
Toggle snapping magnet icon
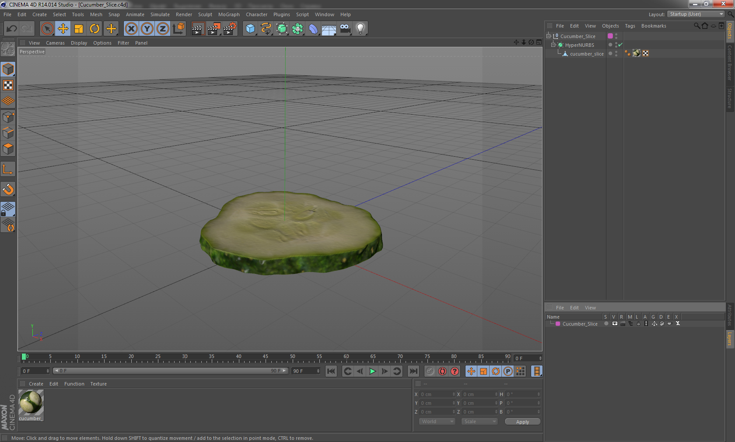click(x=8, y=189)
